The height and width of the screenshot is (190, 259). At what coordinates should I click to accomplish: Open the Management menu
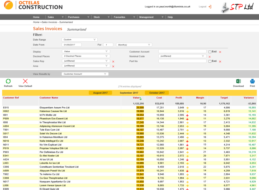click(x=146, y=17)
